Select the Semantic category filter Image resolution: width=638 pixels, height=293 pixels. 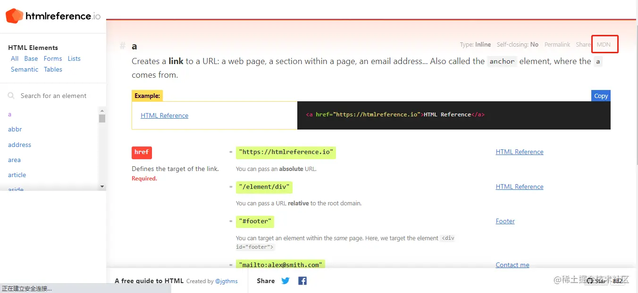click(x=25, y=69)
